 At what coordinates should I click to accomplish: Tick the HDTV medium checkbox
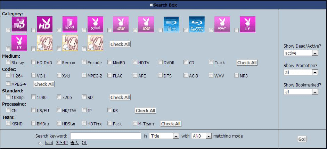coord(135,62)
